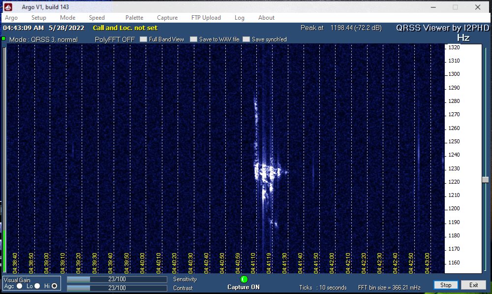Click the 1320 Hz scale label
This screenshot has width=492, height=294.
point(454,47)
